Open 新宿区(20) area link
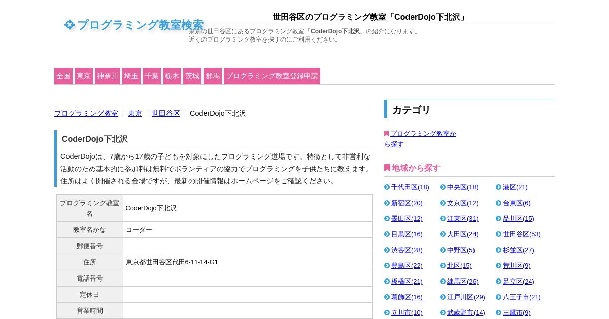 (407, 203)
